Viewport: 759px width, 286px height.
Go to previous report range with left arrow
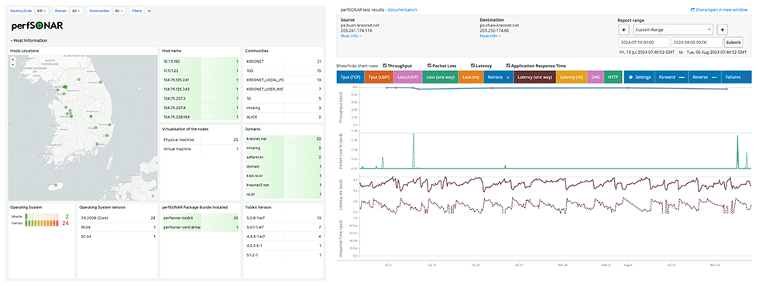point(624,29)
